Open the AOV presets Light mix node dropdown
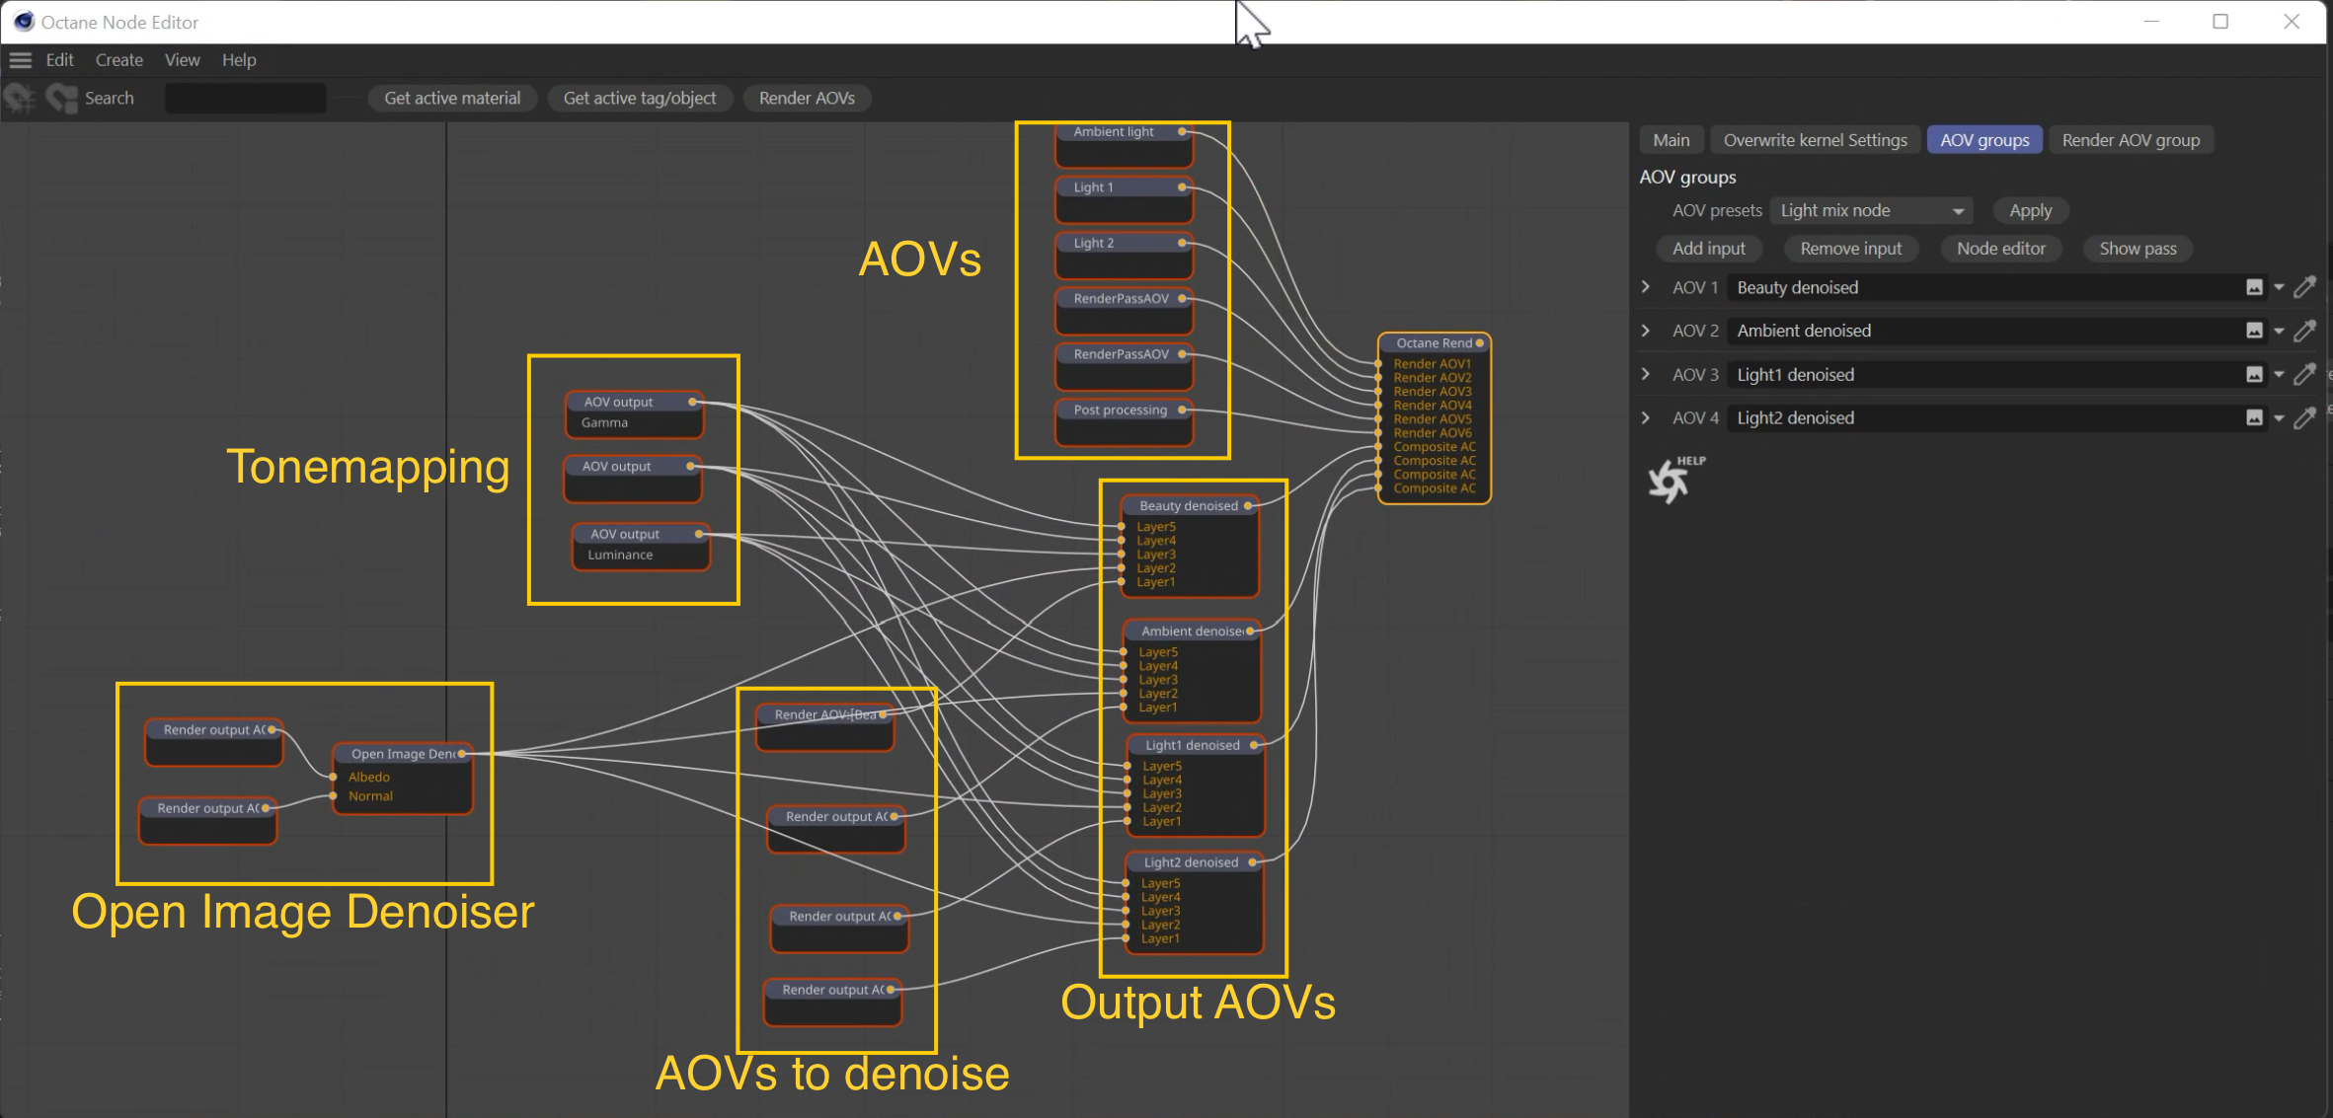The image size is (2333, 1118). coord(1871,211)
